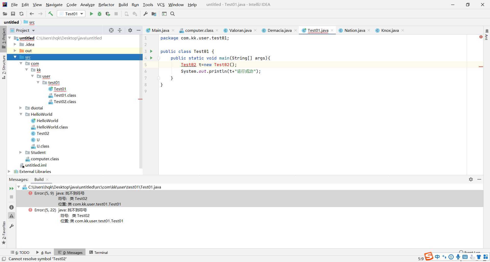Open the Refactor menu
Screen dimensions: 490x262
coord(106,5)
